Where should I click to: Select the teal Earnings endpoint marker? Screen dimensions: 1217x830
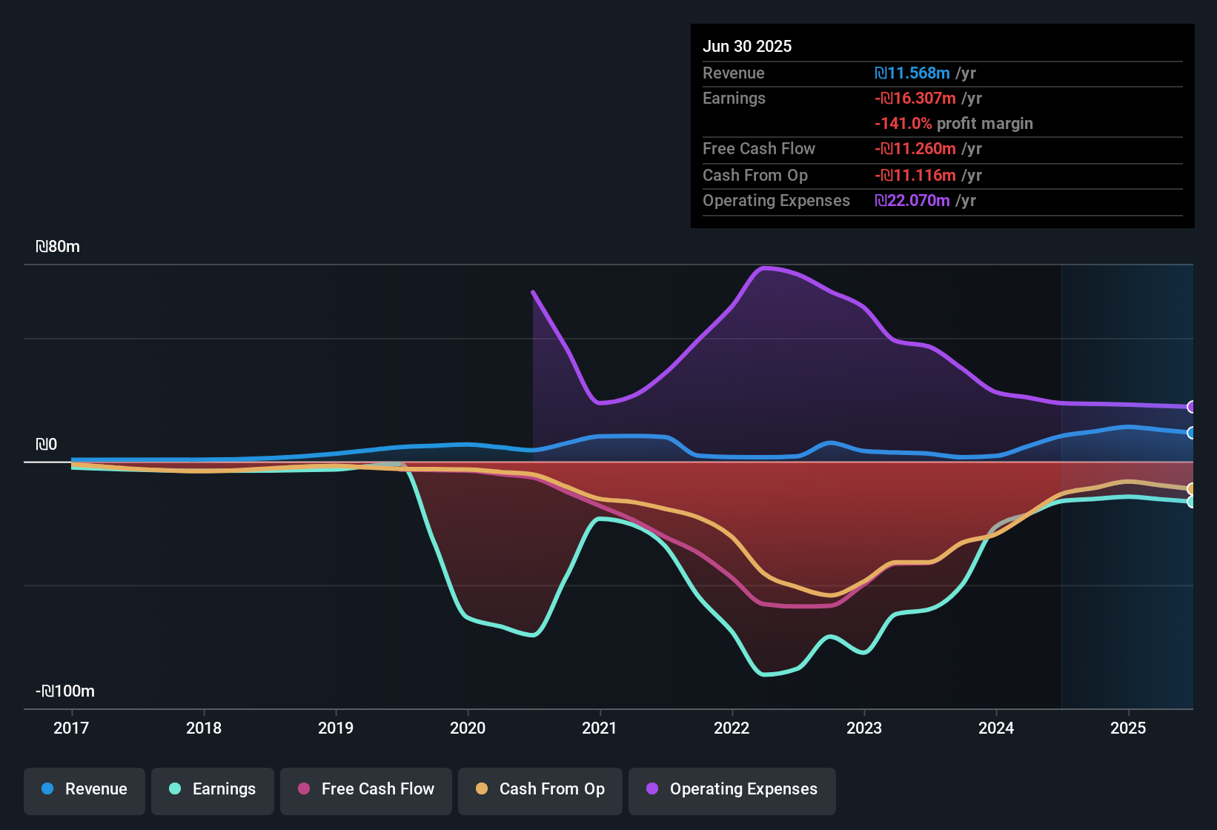tap(1192, 502)
